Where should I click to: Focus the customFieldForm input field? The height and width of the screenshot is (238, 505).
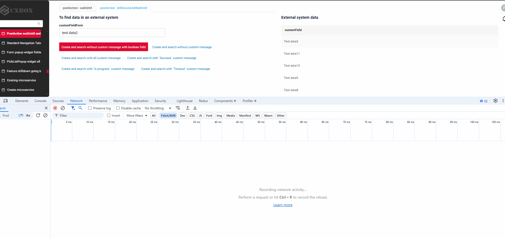pyautogui.click(x=112, y=33)
